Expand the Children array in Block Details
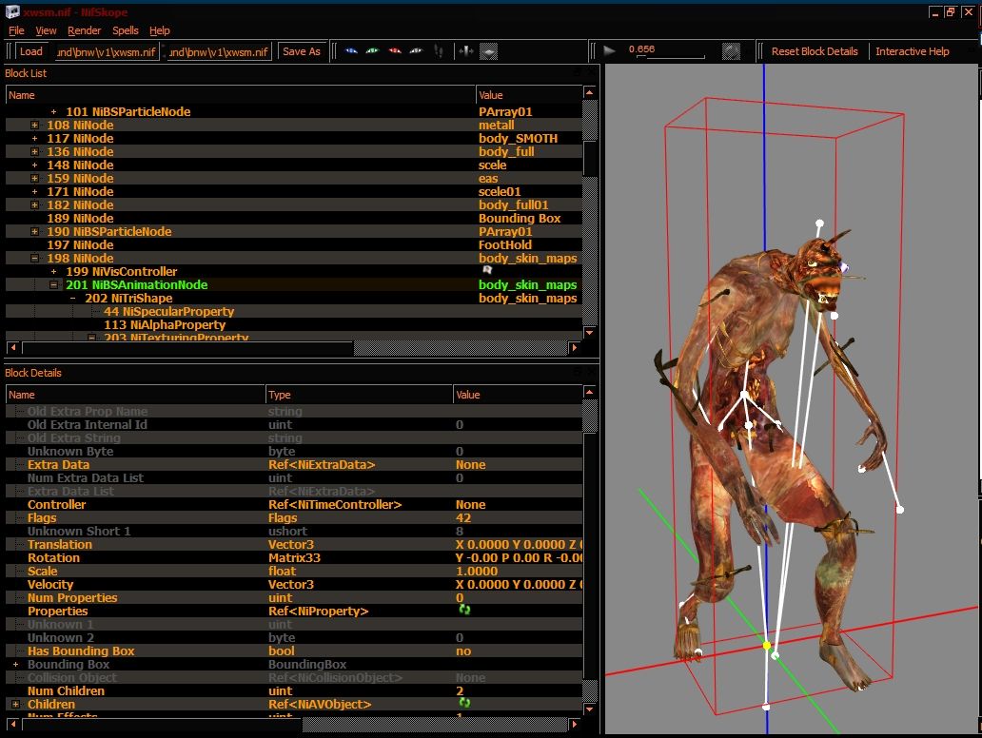Image resolution: width=982 pixels, height=738 pixels. [x=15, y=704]
